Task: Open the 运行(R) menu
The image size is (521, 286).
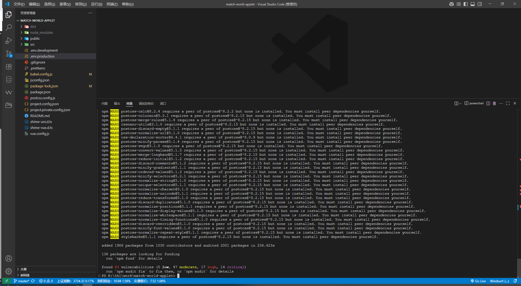Action: (96, 4)
